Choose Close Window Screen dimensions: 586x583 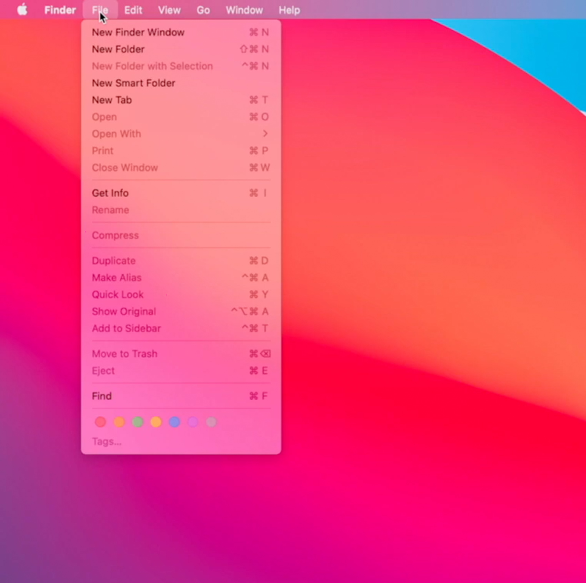tap(181, 167)
